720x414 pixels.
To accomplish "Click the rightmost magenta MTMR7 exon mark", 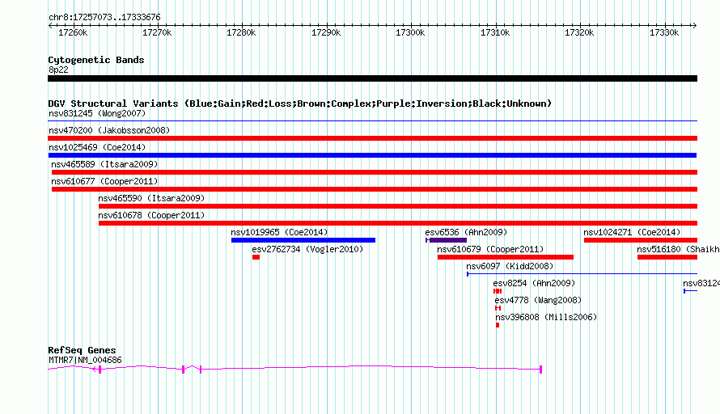I will tap(541, 369).
